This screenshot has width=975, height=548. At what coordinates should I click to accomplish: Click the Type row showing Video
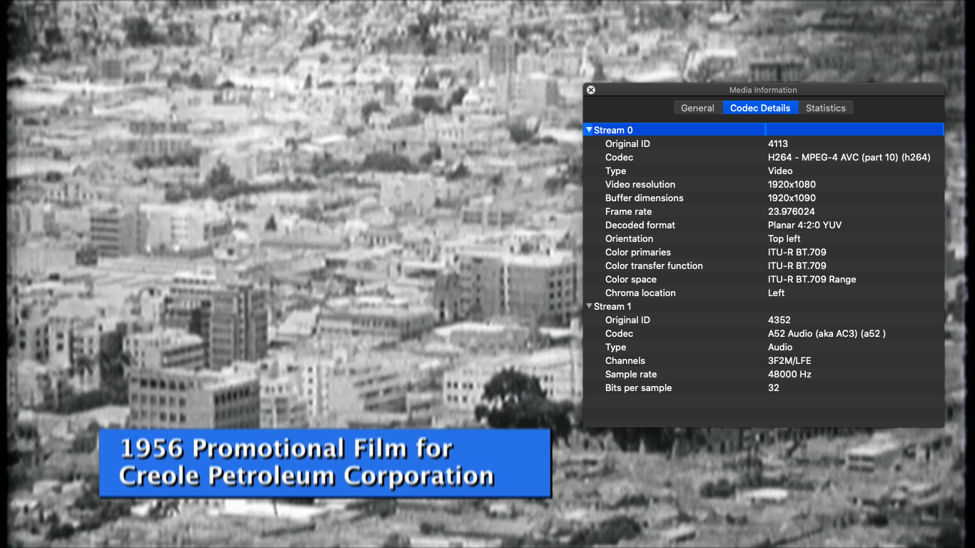(x=764, y=171)
